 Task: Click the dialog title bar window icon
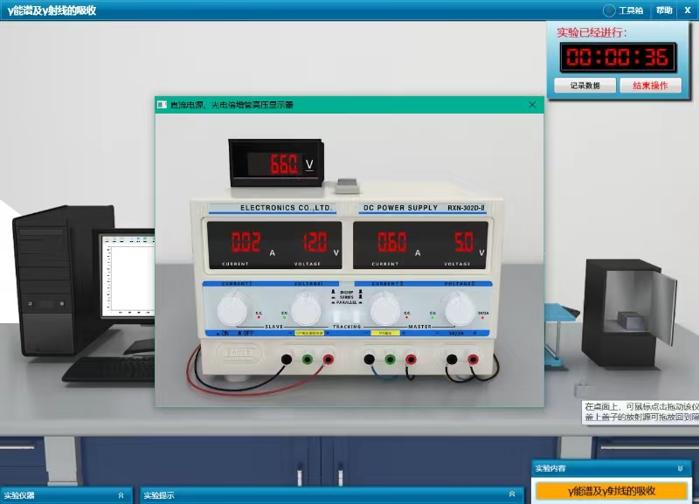(162, 105)
